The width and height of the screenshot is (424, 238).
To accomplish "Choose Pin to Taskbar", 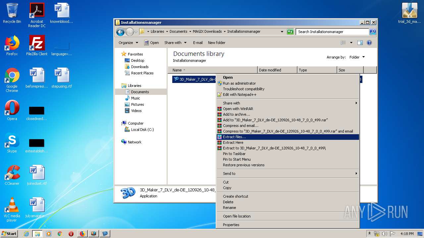I will coord(288,154).
